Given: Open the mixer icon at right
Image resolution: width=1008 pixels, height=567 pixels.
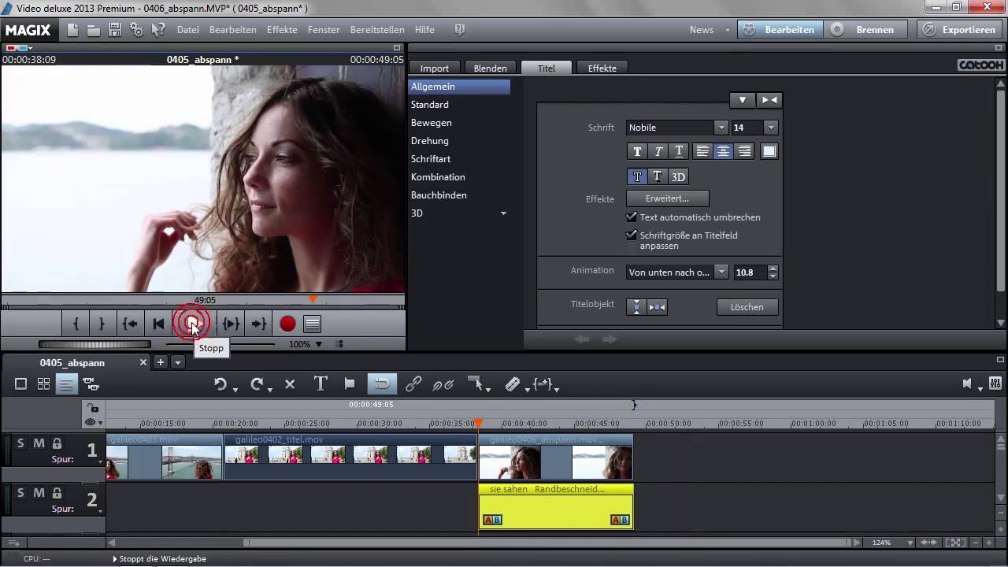Looking at the screenshot, I should click(x=996, y=384).
